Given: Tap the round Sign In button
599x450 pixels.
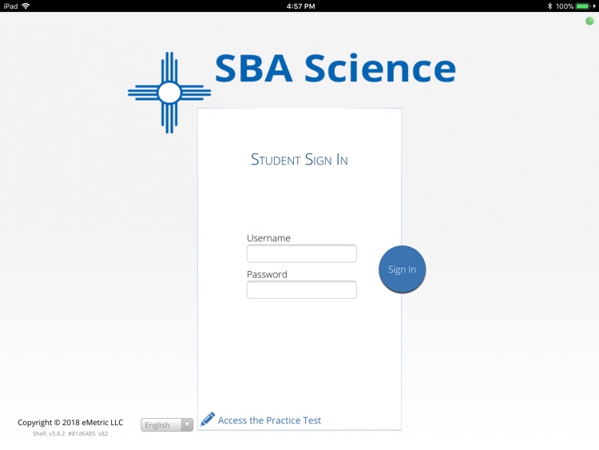Looking at the screenshot, I should [x=402, y=269].
